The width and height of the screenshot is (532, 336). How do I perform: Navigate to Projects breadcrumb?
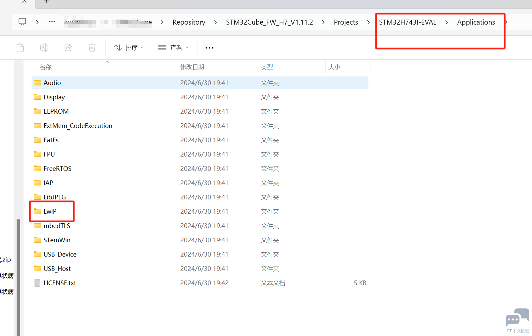[346, 22]
